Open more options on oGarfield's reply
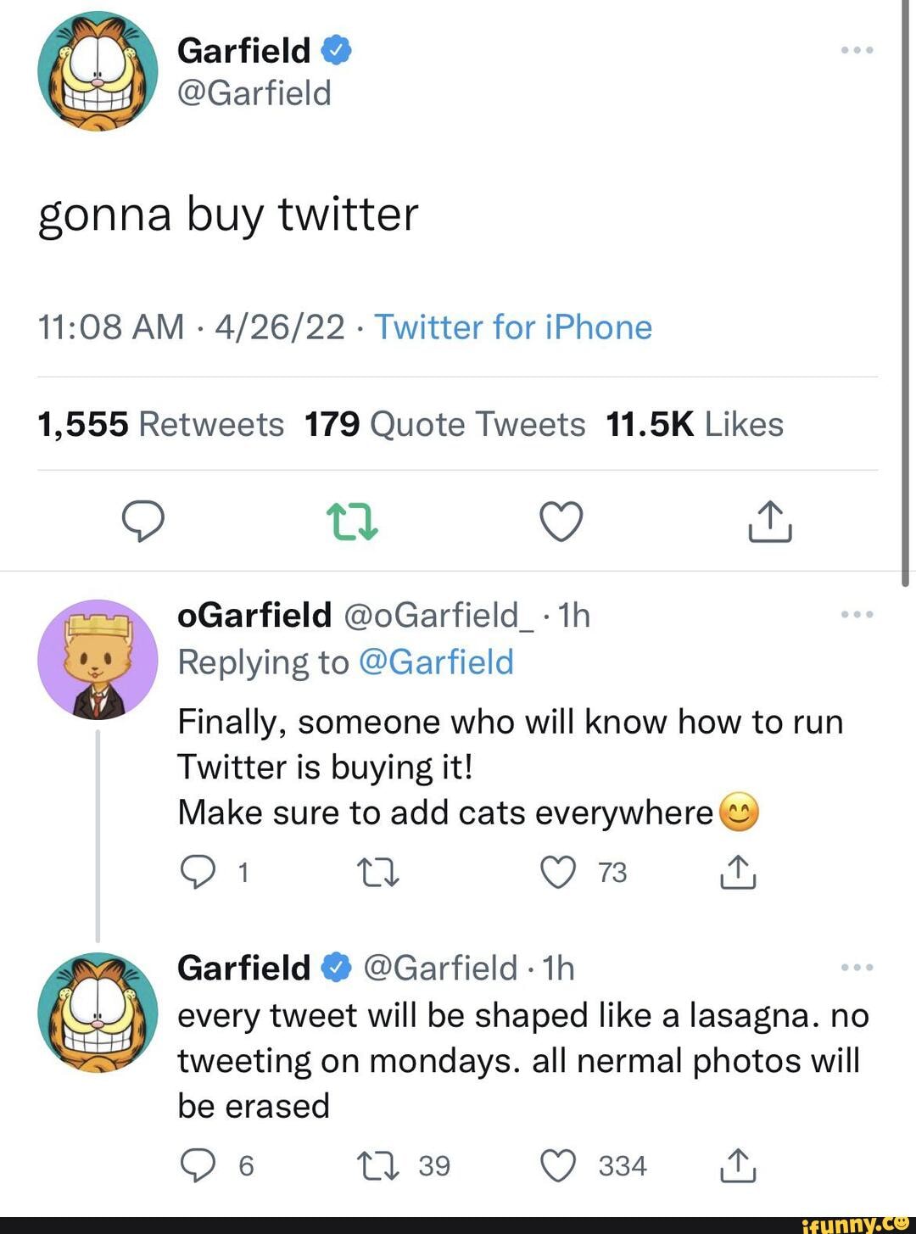Screen dimensions: 916x1234 coord(857,614)
